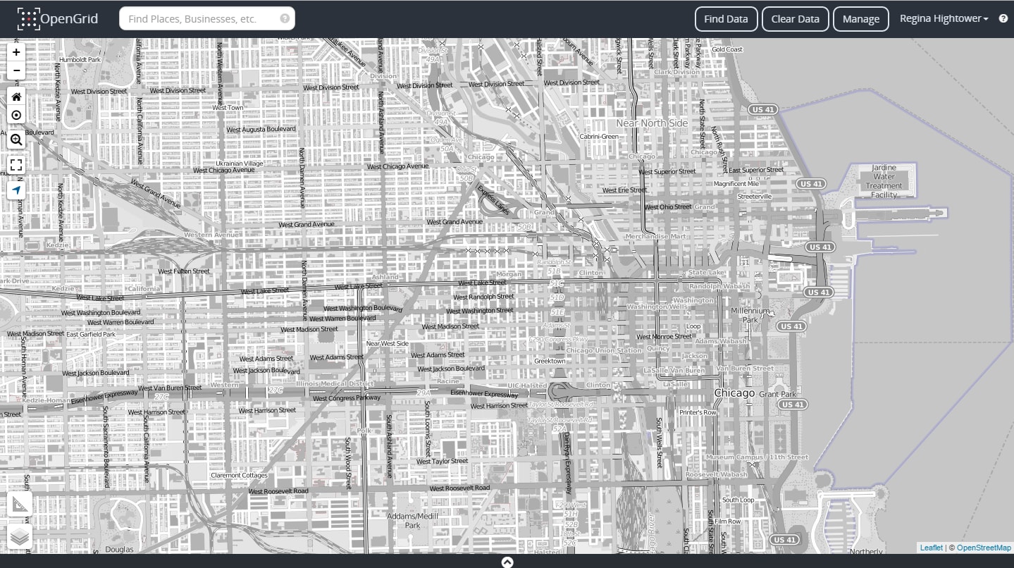Click the search help question mark icon
The image size is (1014, 568).
coord(285,18)
